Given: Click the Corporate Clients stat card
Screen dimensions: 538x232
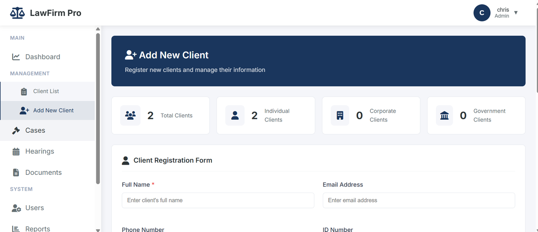Looking at the screenshot, I should [x=371, y=116].
